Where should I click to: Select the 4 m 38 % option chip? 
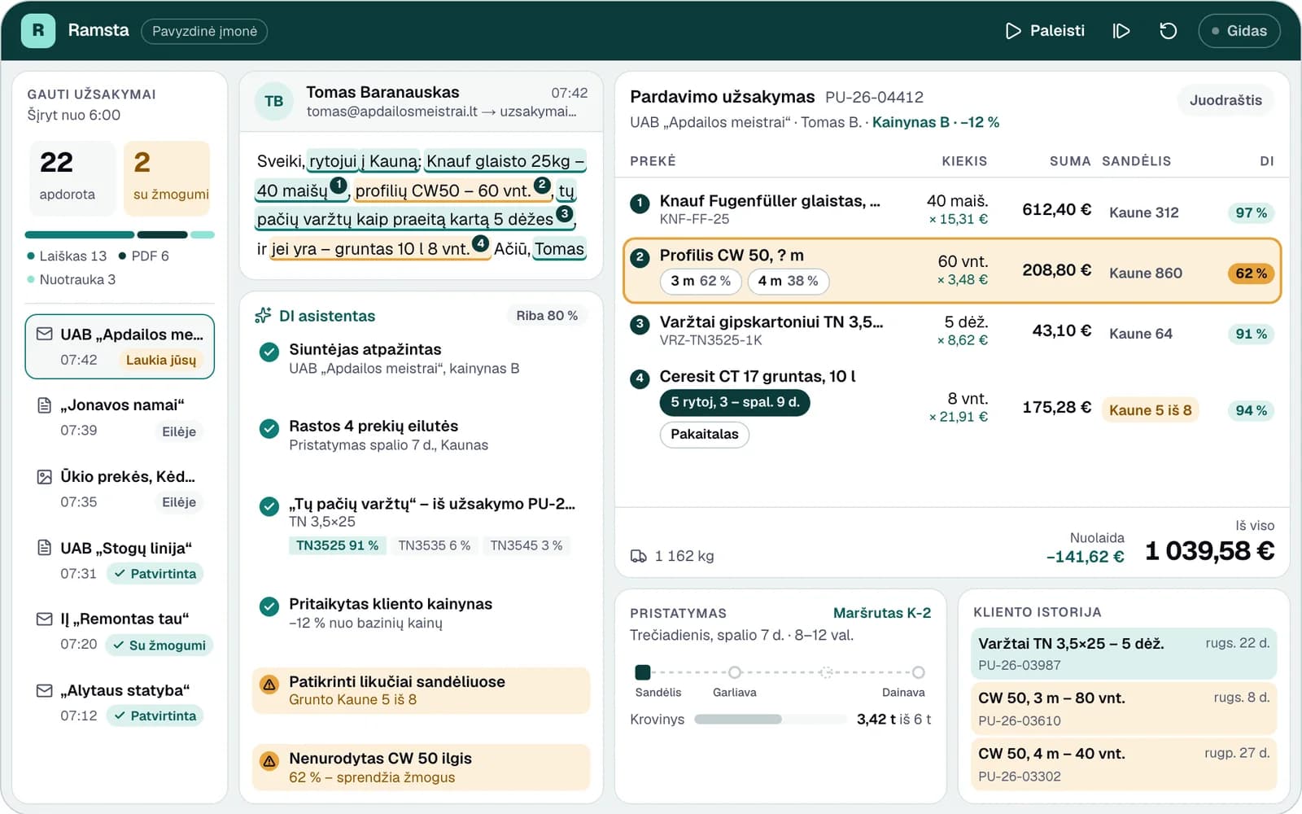pos(788,281)
